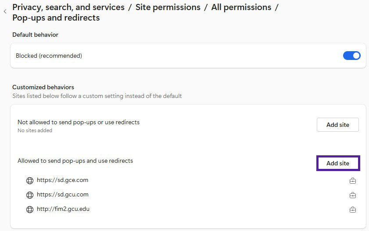Click globe icon next to https://sd.gce.com
369x231 pixels.
click(x=30, y=180)
